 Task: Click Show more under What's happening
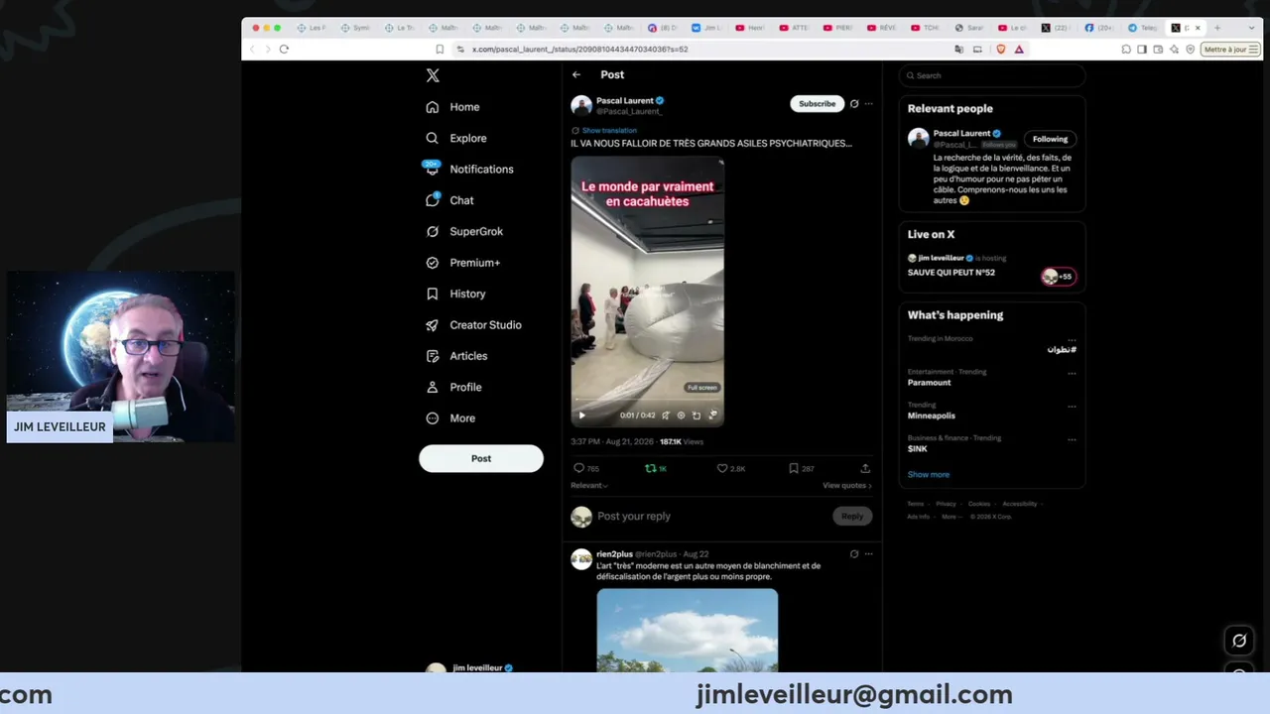click(929, 474)
